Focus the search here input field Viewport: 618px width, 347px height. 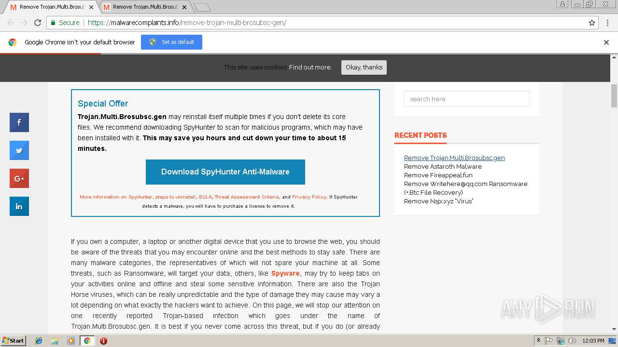pyautogui.click(x=467, y=99)
